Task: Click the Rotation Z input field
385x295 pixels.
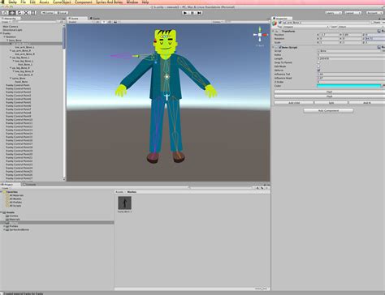Action: pos(375,39)
